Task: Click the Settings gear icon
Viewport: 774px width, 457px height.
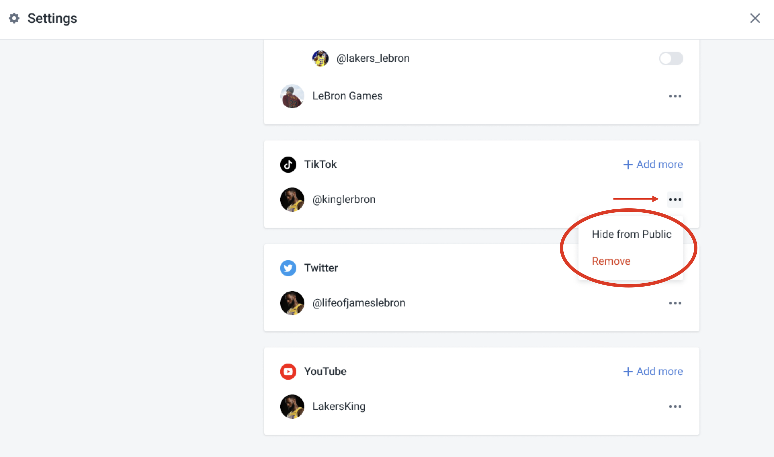Action: pos(14,18)
